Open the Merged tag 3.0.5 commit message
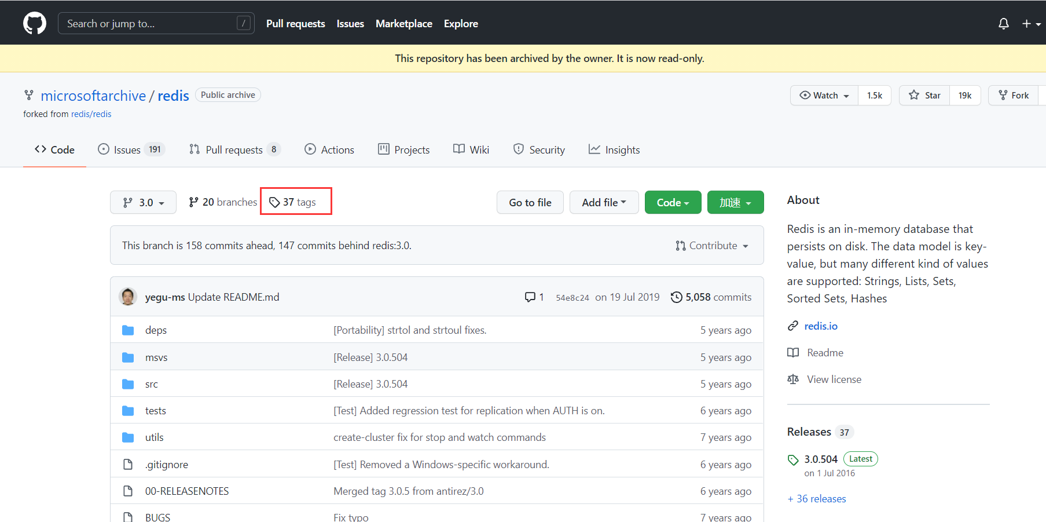This screenshot has width=1046, height=522. tap(409, 491)
